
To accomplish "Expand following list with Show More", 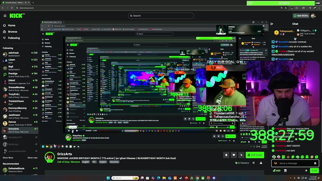I will pos(8,158).
